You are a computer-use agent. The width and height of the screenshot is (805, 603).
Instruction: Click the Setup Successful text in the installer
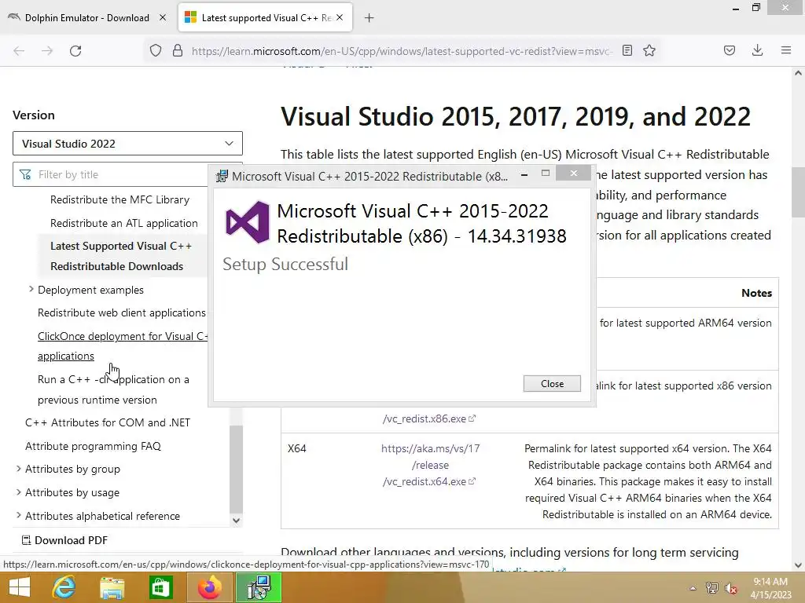(285, 264)
